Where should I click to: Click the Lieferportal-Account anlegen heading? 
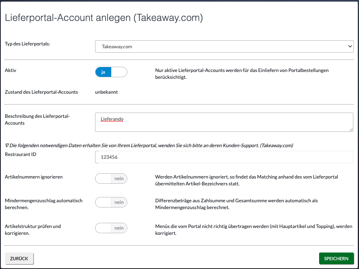(x=104, y=18)
